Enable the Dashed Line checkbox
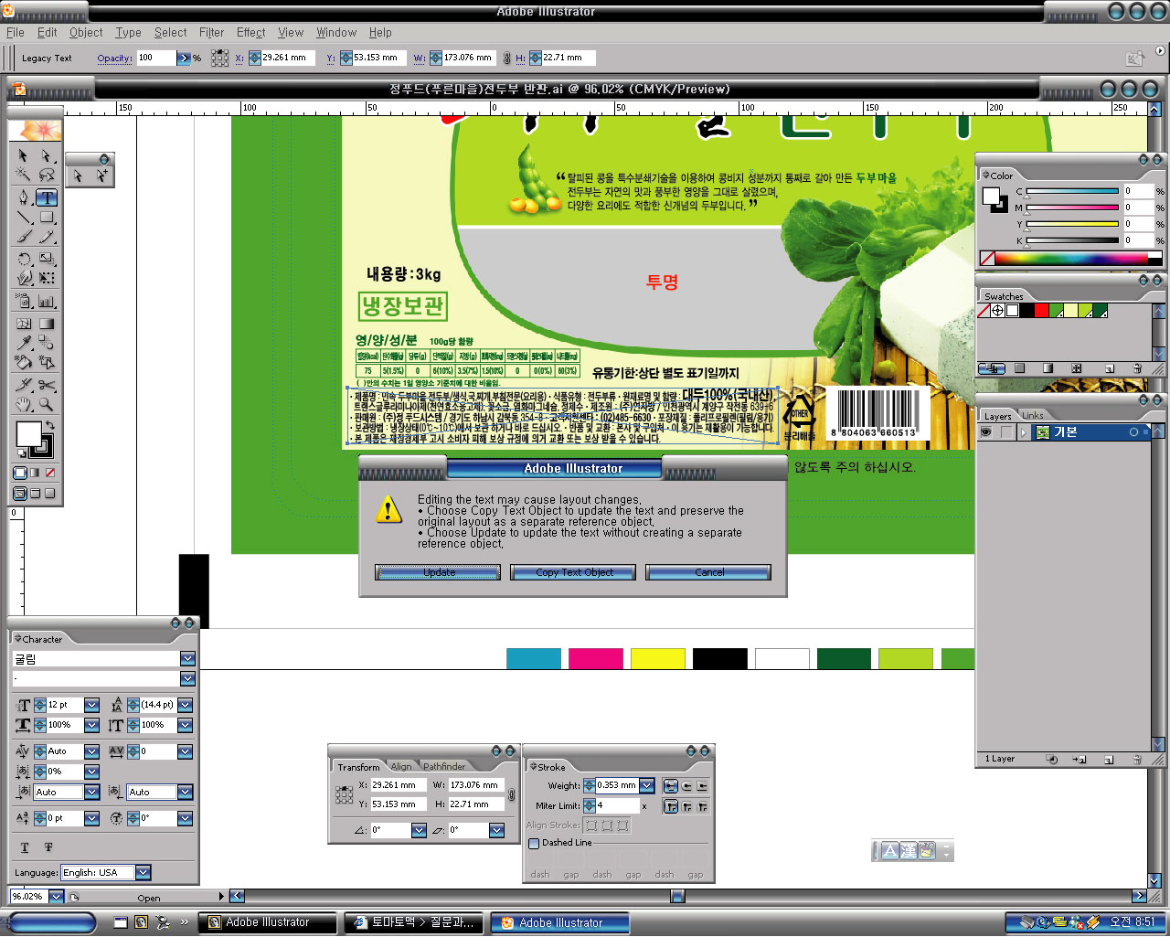 point(534,843)
